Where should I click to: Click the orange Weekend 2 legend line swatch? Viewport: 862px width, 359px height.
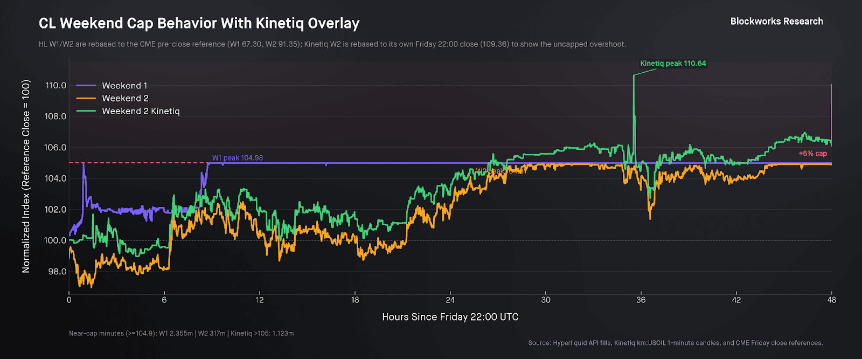click(86, 99)
